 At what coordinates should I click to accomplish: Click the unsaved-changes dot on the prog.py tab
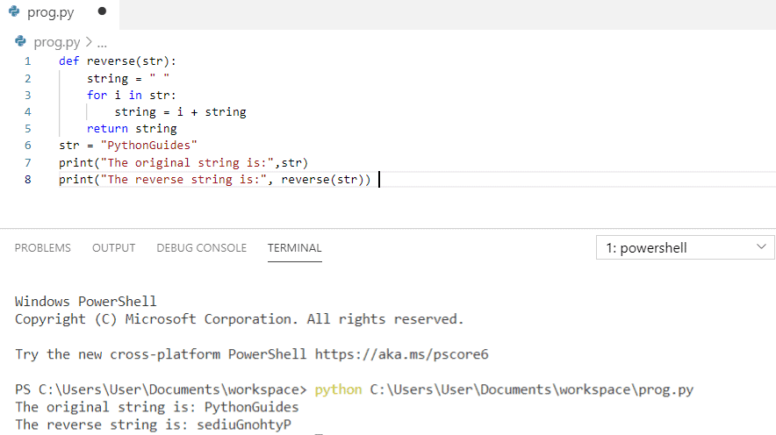tap(102, 12)
